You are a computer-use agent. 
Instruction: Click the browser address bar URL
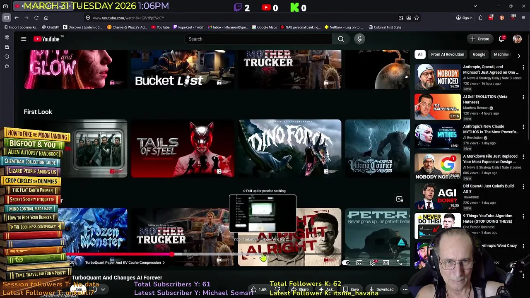[128, 18]
